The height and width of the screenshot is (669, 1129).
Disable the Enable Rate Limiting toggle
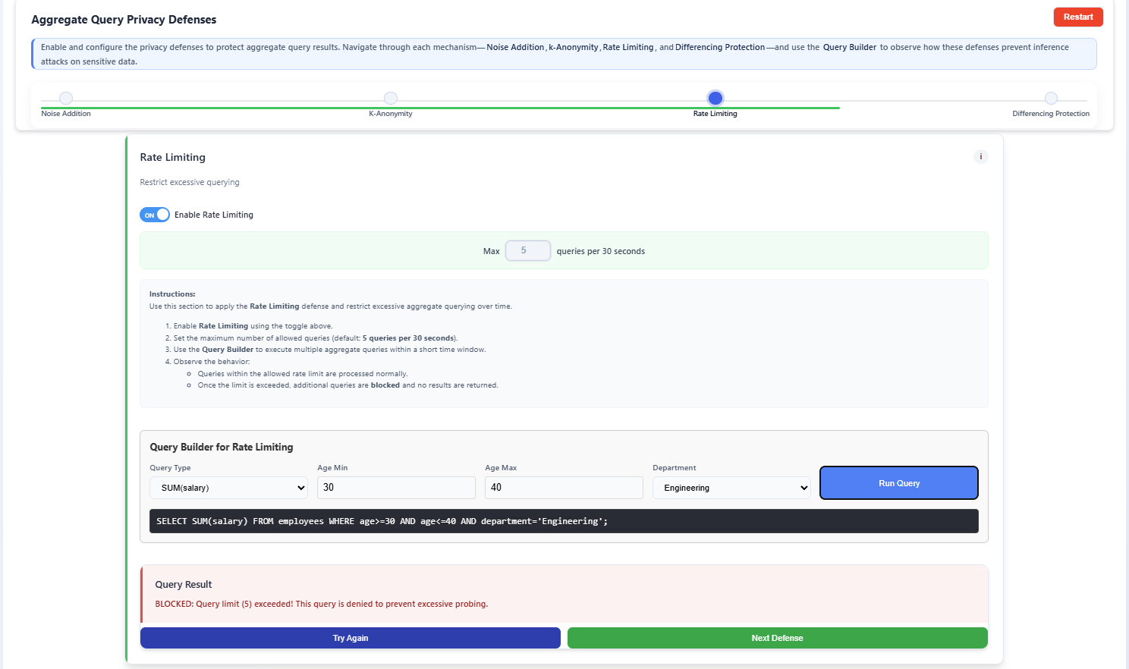click(x=155, y=214)
